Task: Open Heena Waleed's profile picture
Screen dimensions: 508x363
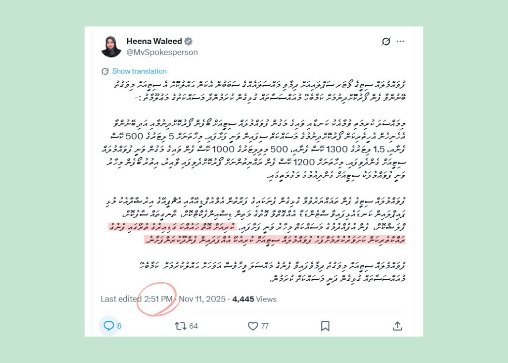Action: pos(111,46)
